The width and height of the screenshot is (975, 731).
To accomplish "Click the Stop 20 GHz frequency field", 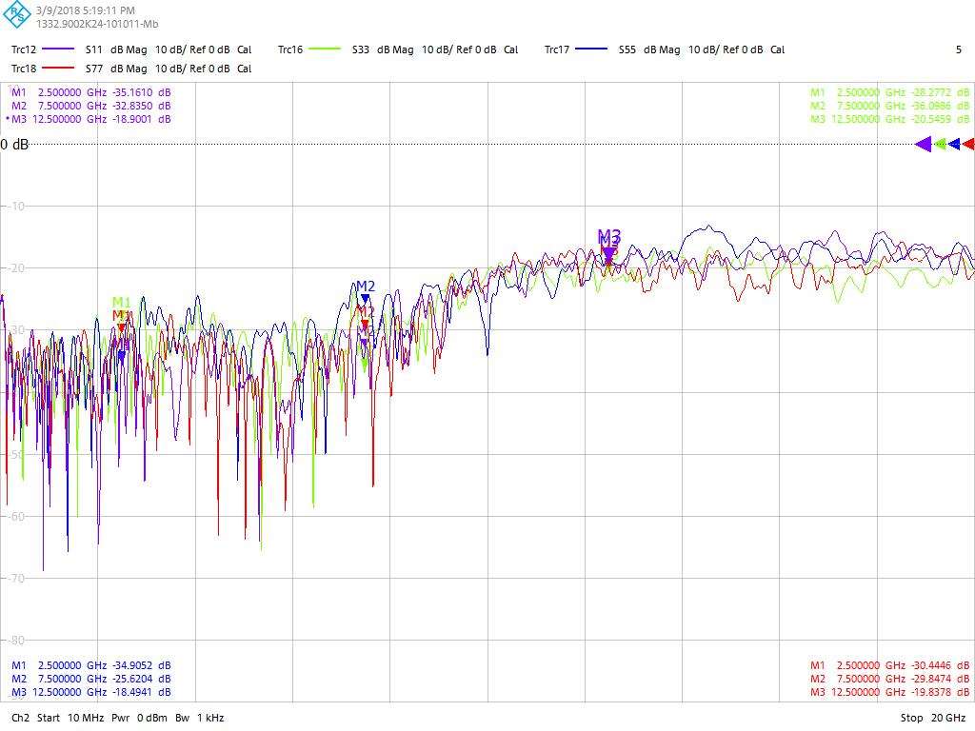I will click(x=933, y=718).
